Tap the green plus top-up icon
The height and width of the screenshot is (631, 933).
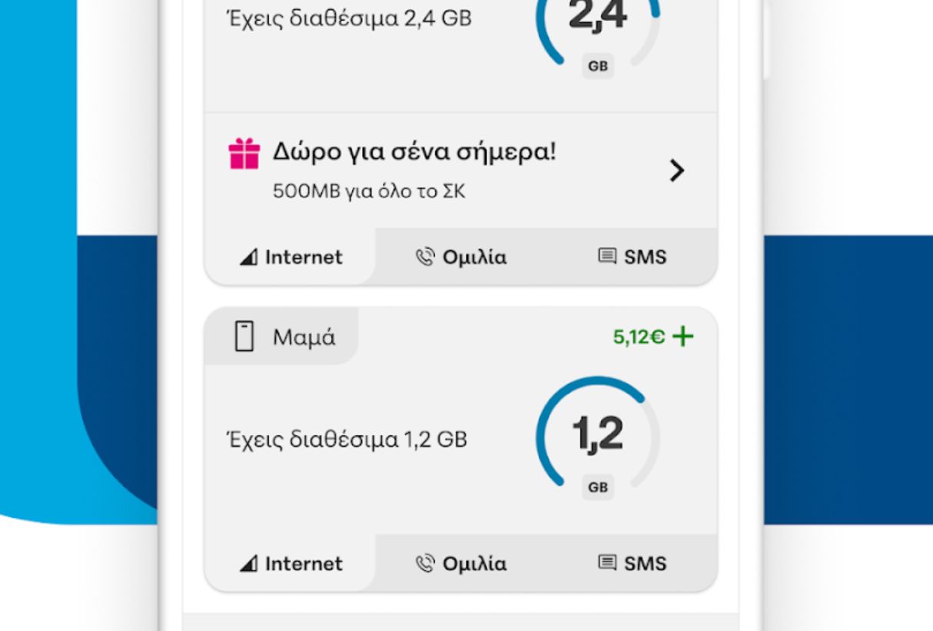[x=682, y=336]
